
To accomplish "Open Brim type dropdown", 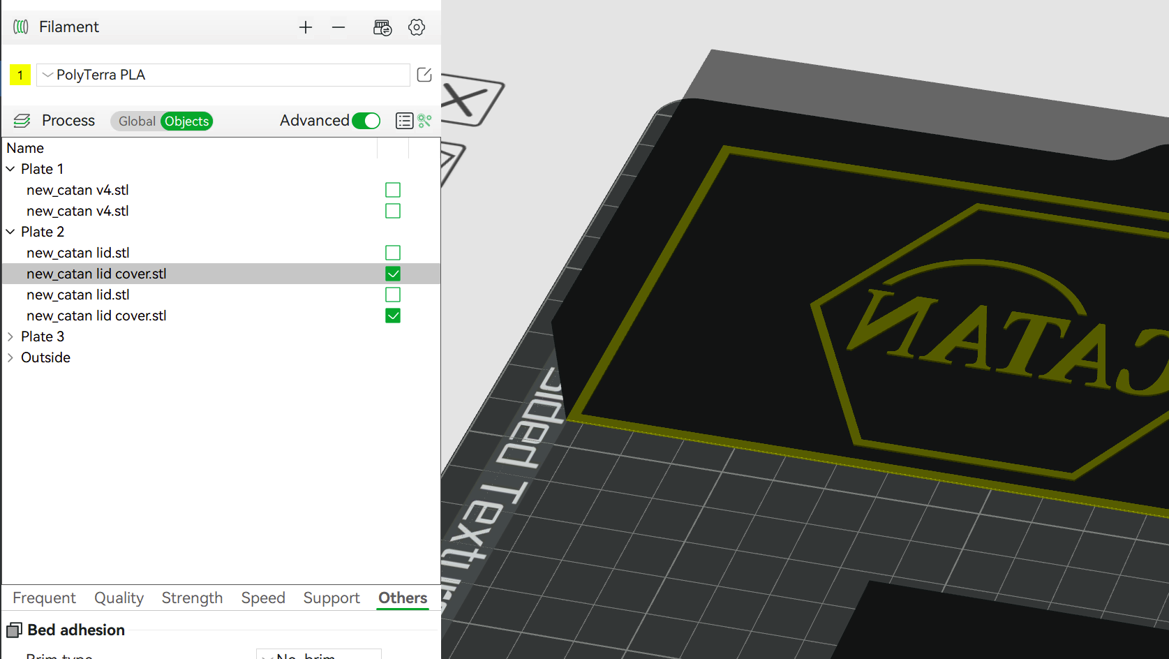I will pyautogui.click(x=319, y=654).
